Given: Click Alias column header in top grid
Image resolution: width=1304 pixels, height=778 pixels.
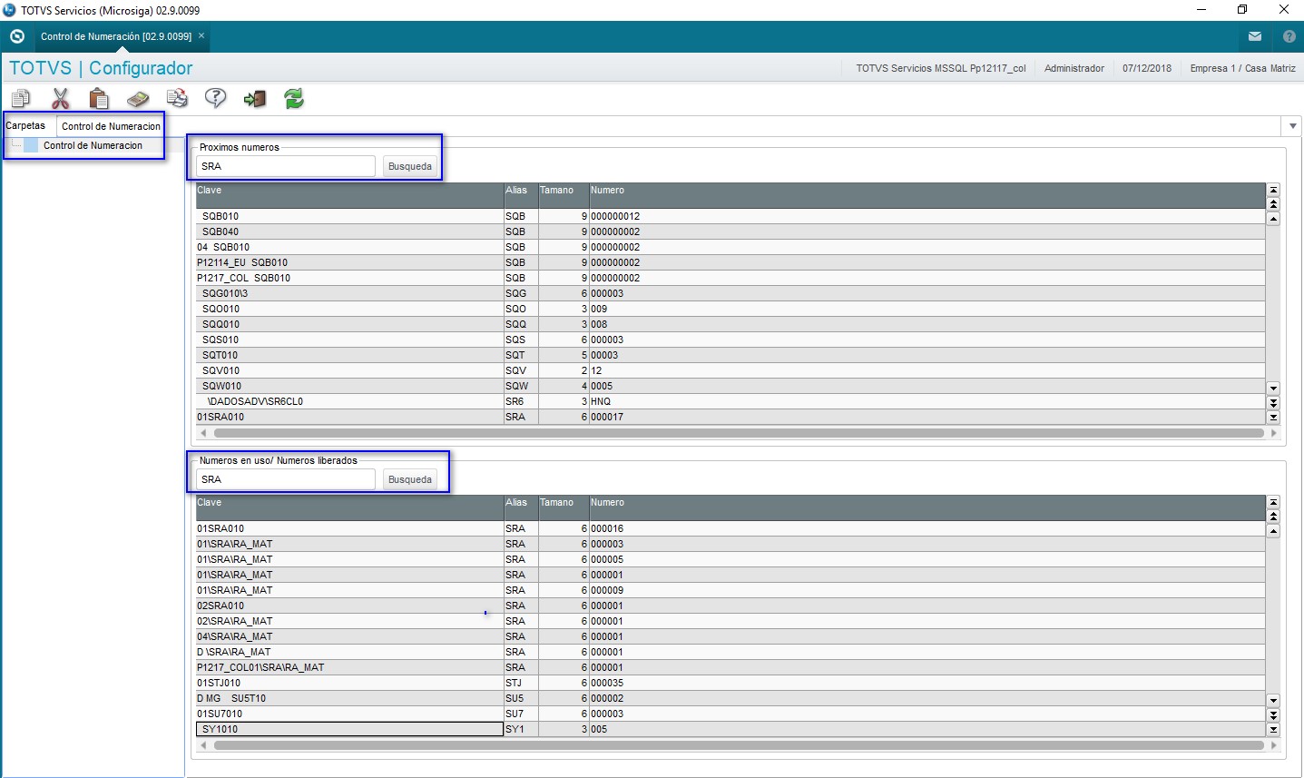Looking at the screenshot, I should tap(521, 195).
